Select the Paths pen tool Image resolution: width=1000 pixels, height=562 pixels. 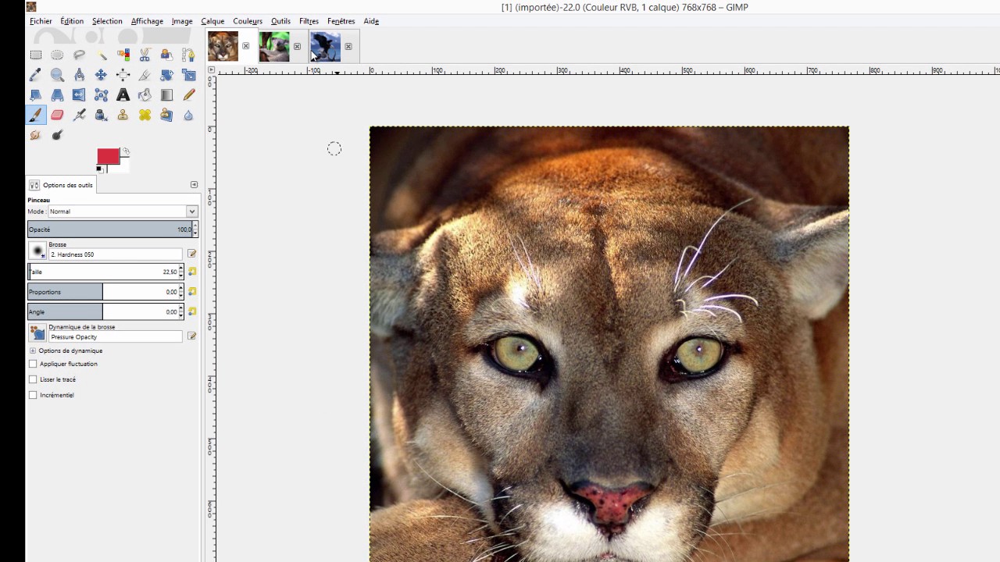click(x=188, y=55)
